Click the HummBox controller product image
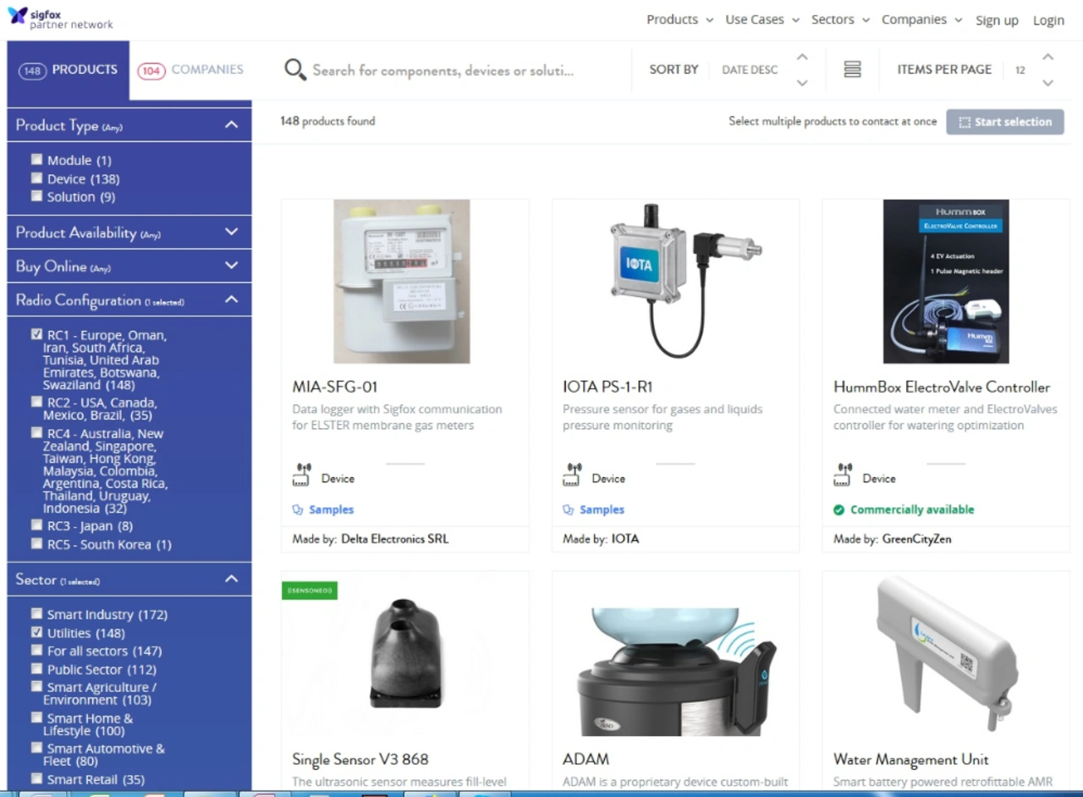The height and width of the screenshot is (797, 1083). [x=946, y=281]
